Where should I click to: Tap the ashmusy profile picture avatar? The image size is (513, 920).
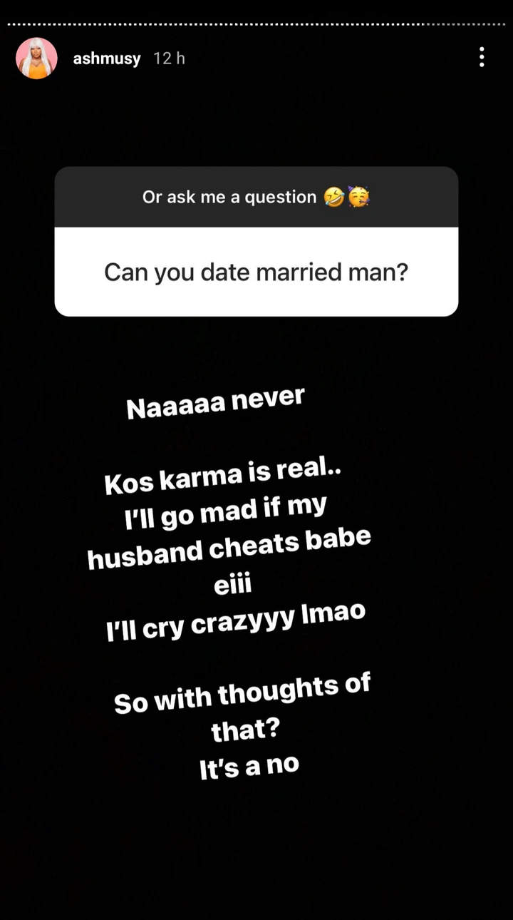pyautogui.click(x=37, y=58)
